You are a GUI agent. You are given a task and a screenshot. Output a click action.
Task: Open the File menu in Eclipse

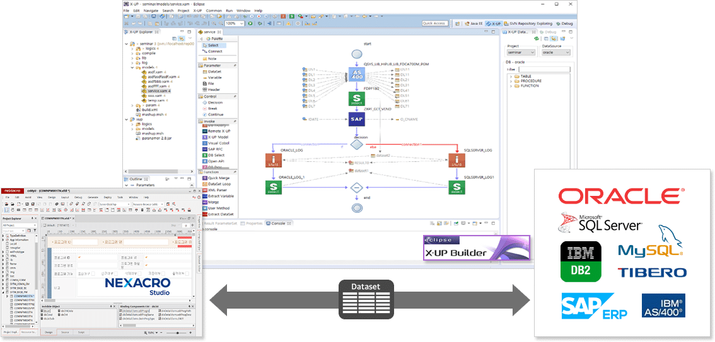click(126, 11)
